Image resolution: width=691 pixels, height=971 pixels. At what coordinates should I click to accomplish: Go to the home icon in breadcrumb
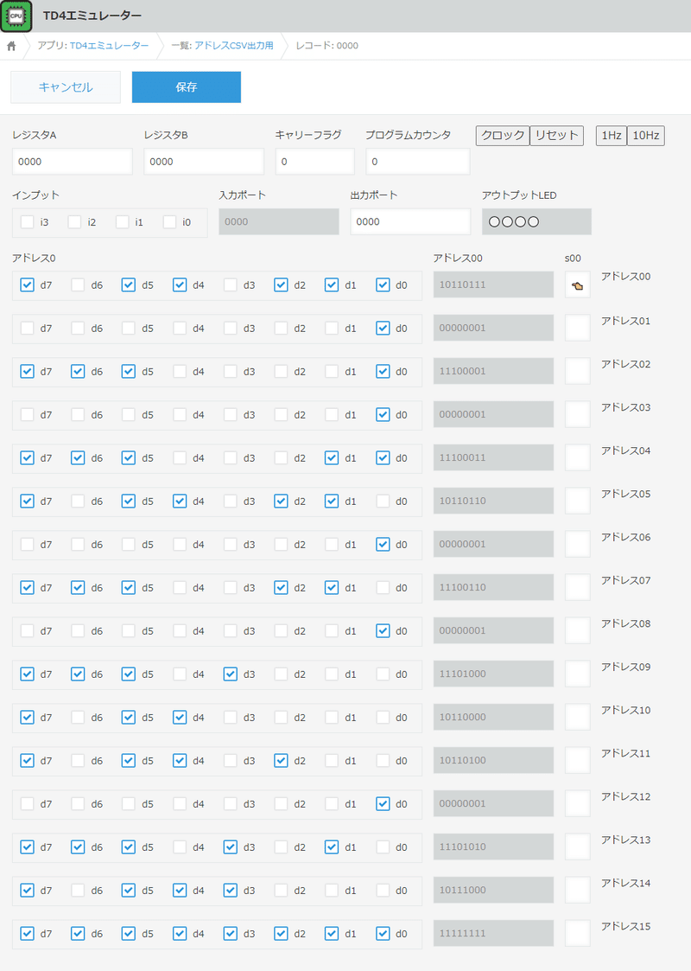point(11,45)
